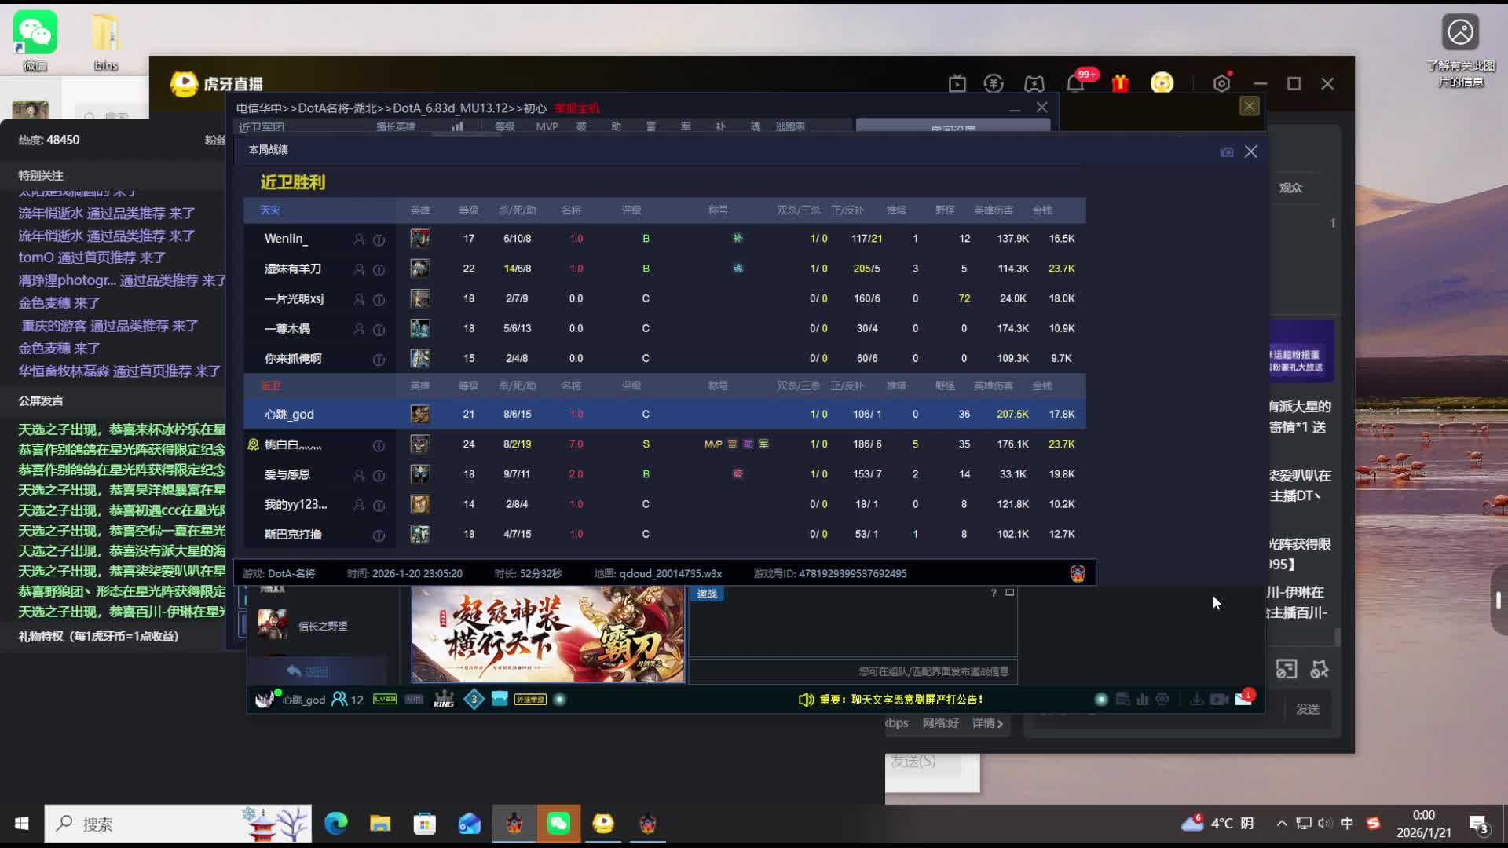
Task: Select the 观众 audience tab
Action: [x=1290, y=188]
